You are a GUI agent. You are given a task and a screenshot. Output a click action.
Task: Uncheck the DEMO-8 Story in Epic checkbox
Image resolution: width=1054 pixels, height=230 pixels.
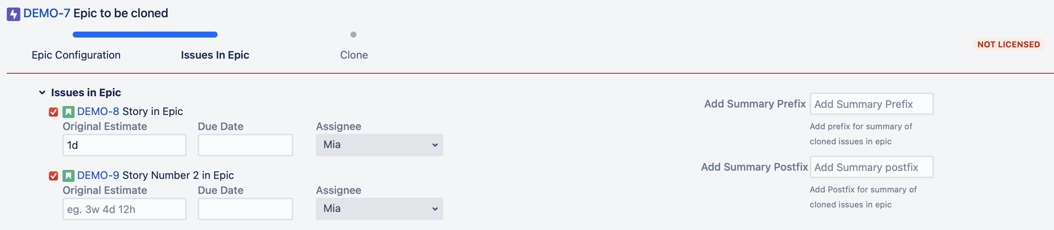[x=53, y=112]
